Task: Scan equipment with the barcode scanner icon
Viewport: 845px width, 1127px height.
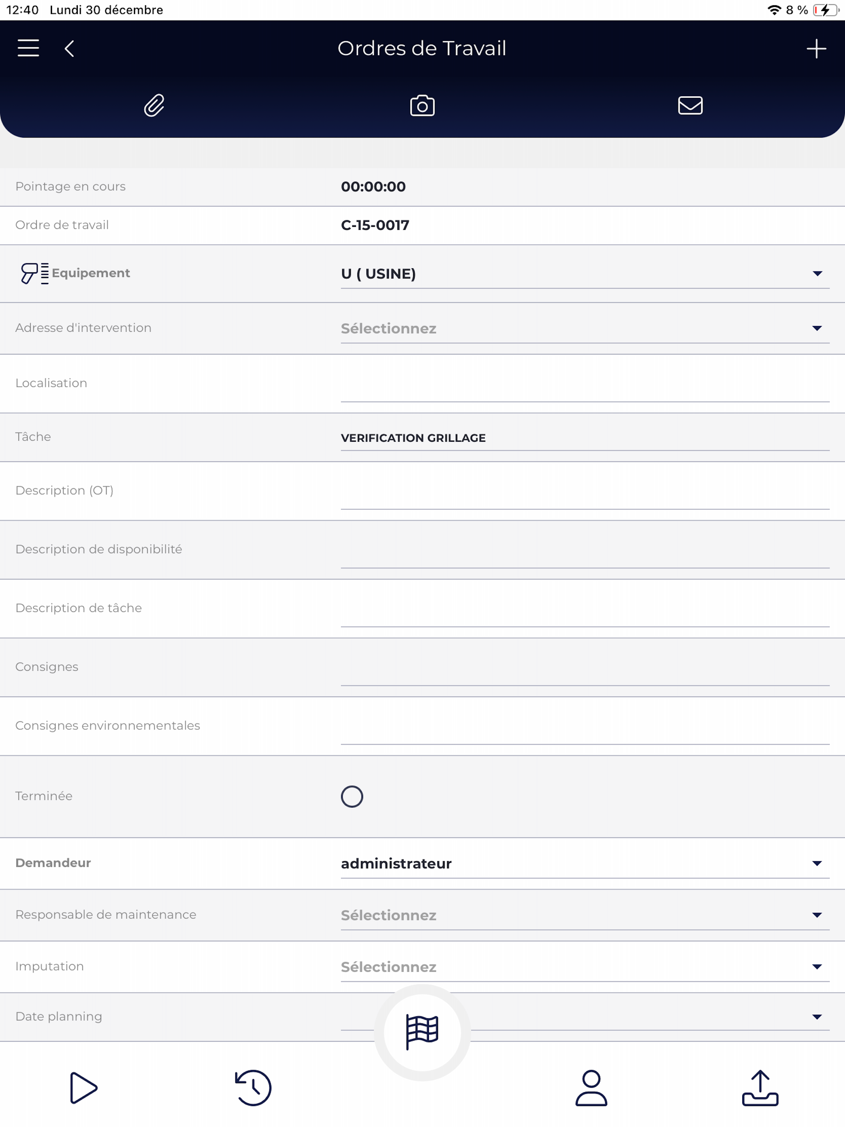Action: click(x=34, y=273)
